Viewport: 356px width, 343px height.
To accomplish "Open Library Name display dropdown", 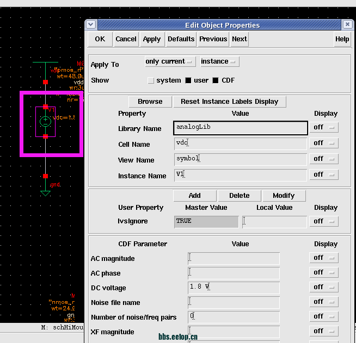I will pos(324,127).
